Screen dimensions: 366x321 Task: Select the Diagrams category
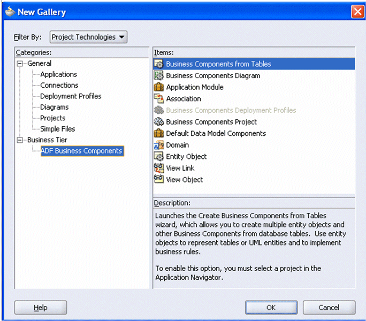(x=55, y=107)
